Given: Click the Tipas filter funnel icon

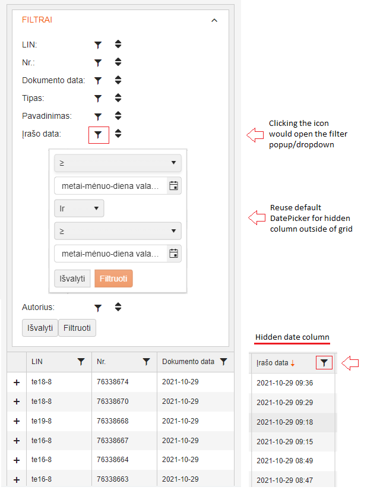Looking at the screenshot, I should coord(99,98).
